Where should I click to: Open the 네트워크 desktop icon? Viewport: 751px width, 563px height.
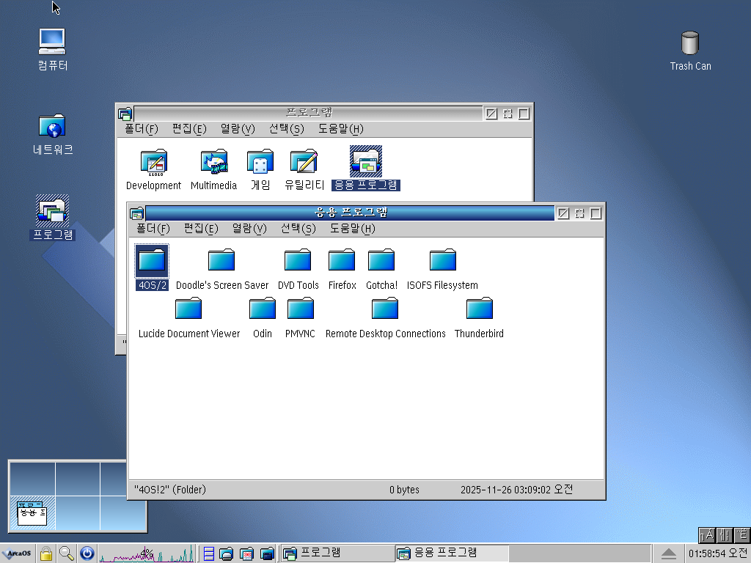tap(53, 126)
